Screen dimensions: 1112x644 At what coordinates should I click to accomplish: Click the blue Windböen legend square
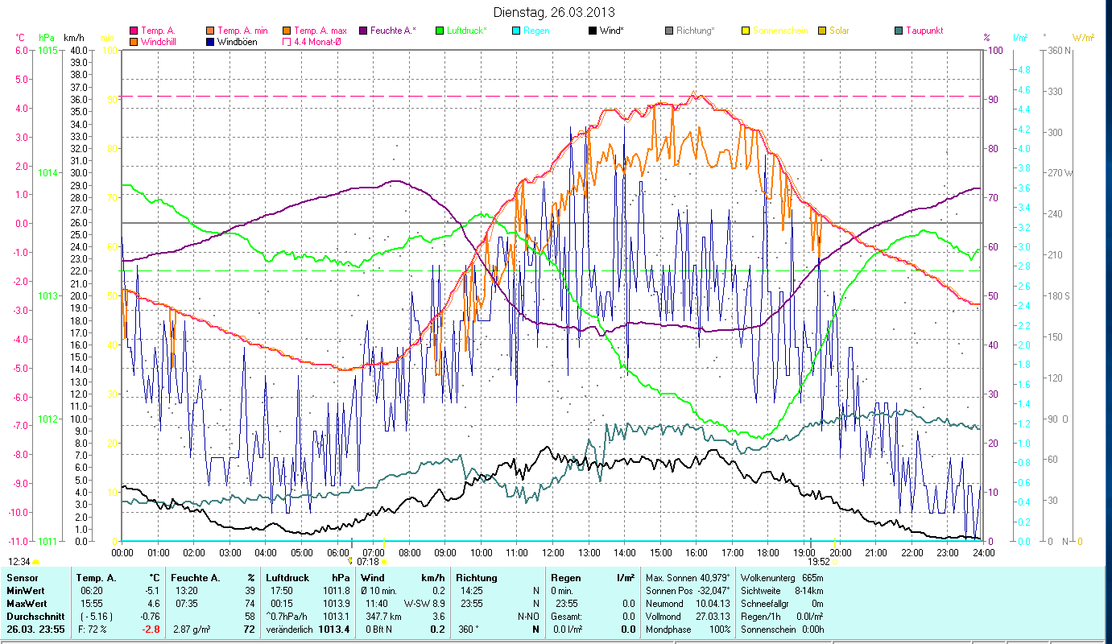(209, 41)
